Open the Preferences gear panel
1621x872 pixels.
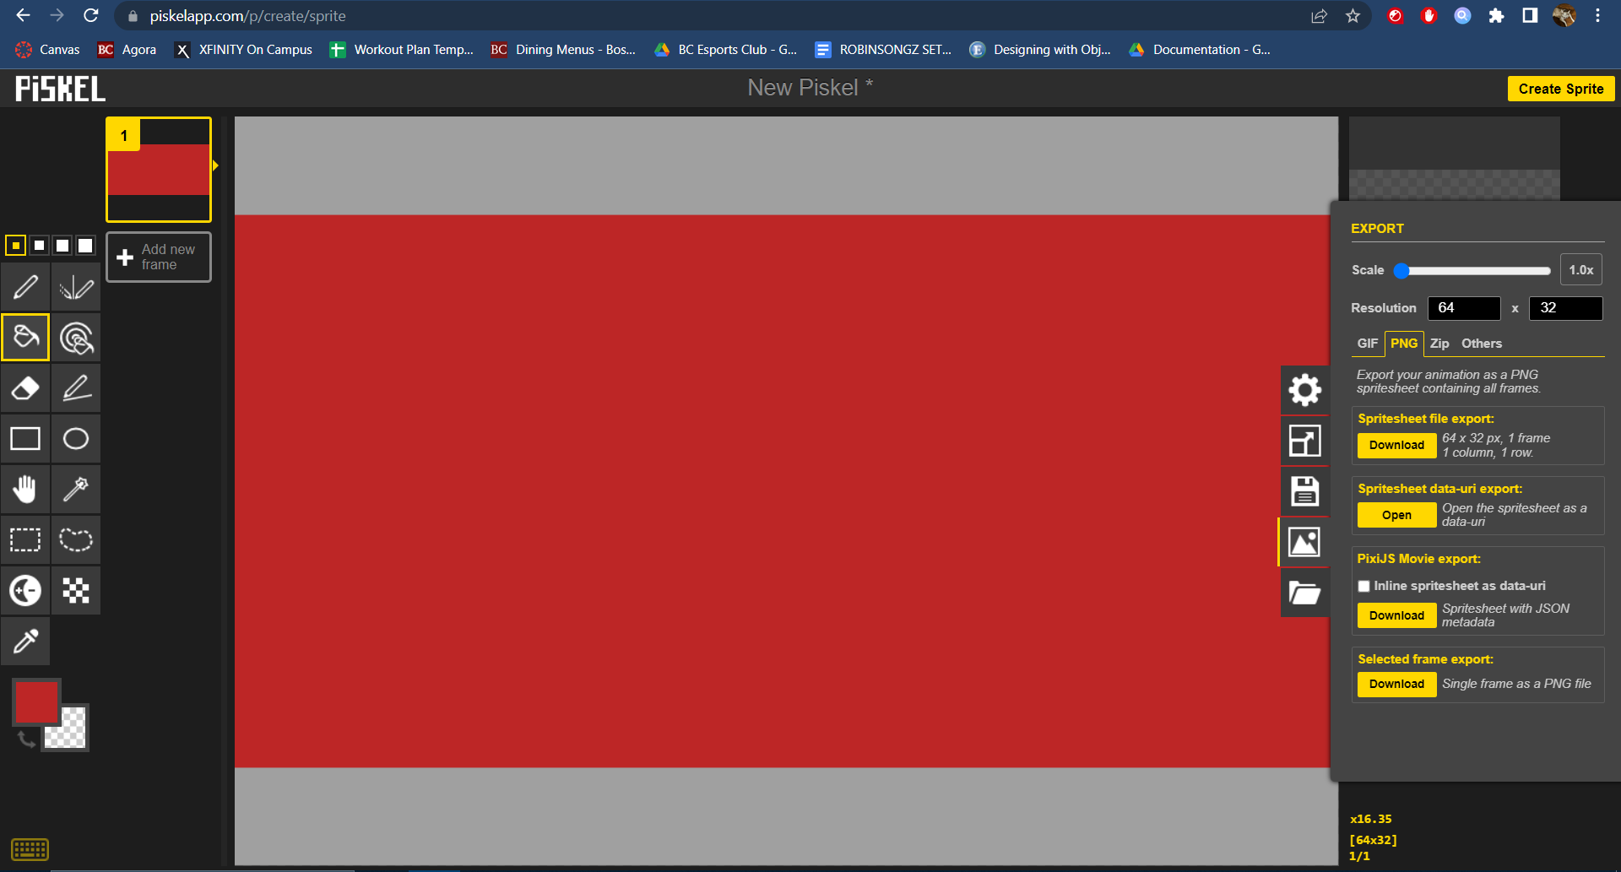(1304, 390)
